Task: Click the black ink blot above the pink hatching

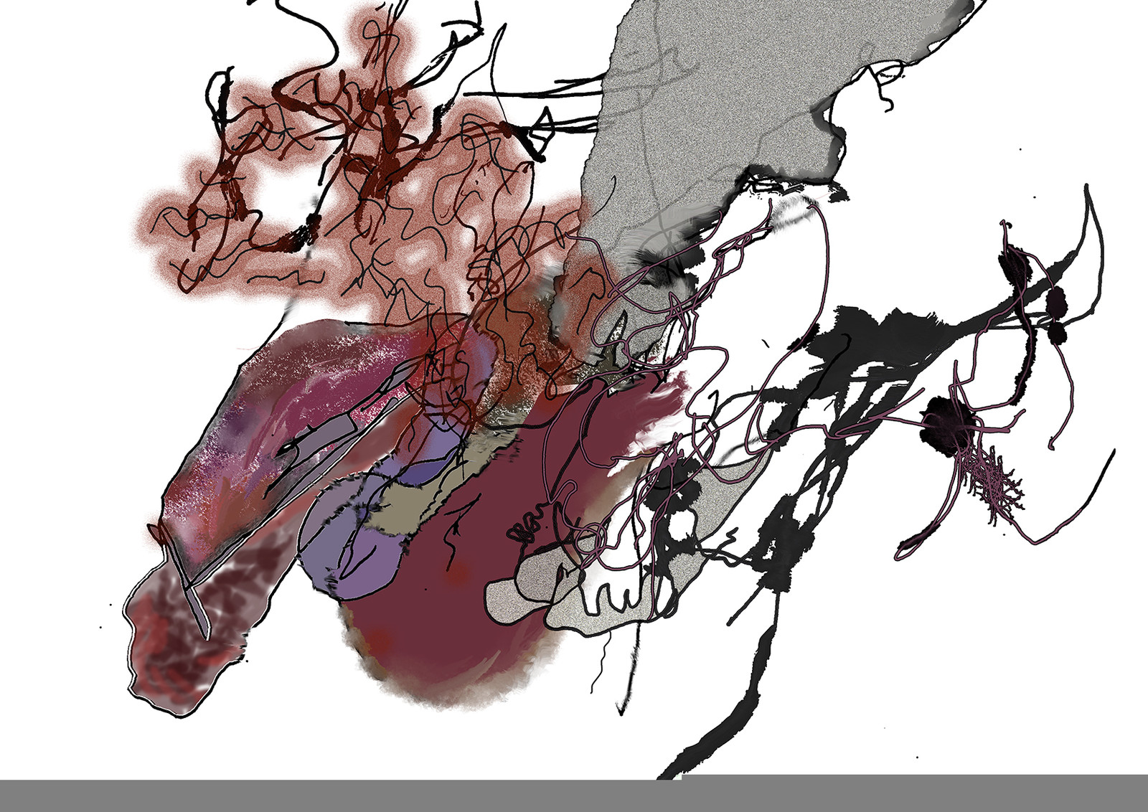Action: pyautogui.click(x=947, y=423)
